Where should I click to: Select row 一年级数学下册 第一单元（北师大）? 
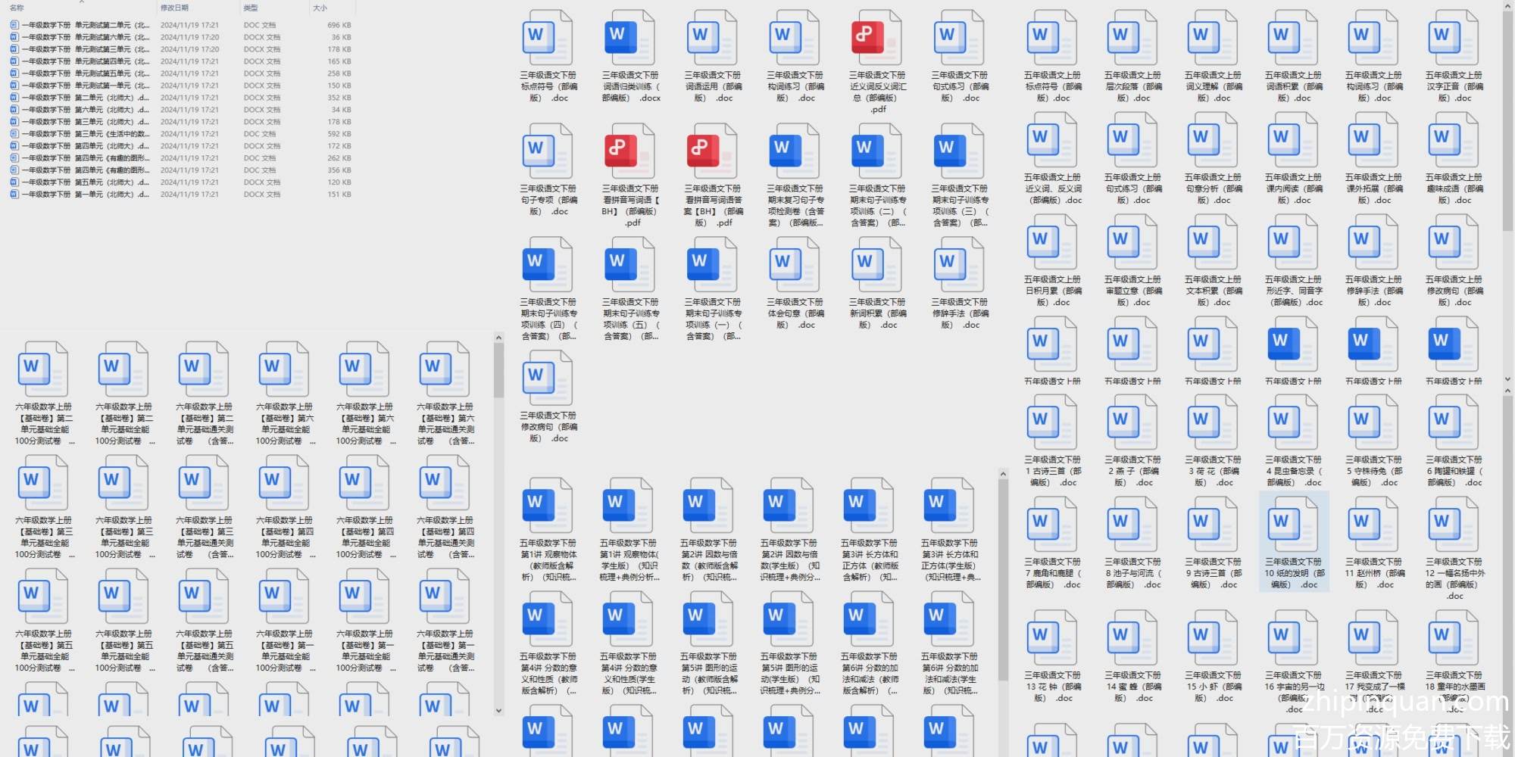point(180,195)
